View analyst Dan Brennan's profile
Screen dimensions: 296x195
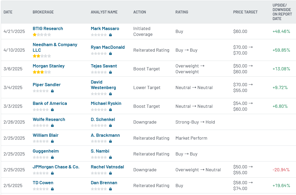pyautogui.click(x=104, y=183)
